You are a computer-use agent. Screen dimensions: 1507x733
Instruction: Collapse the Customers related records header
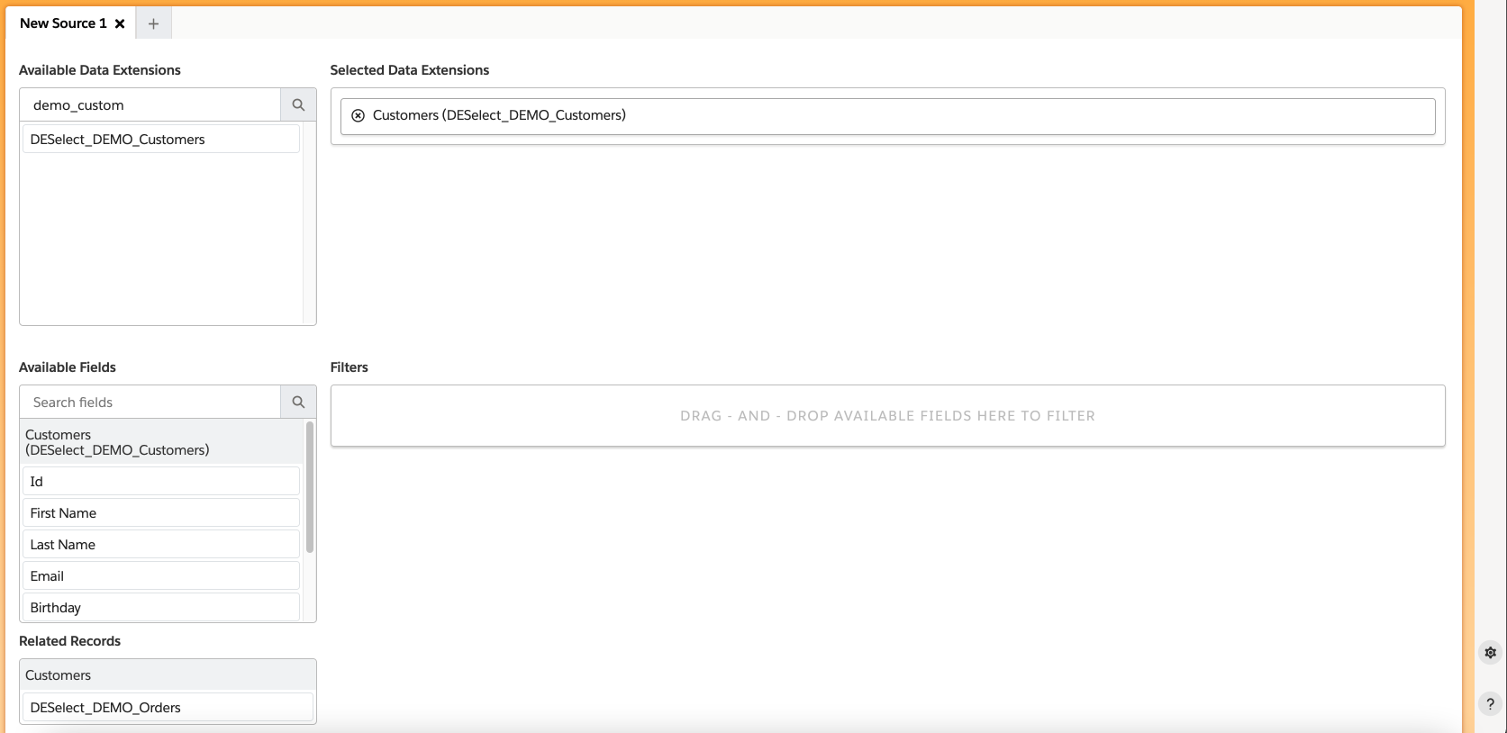[167, 675]
